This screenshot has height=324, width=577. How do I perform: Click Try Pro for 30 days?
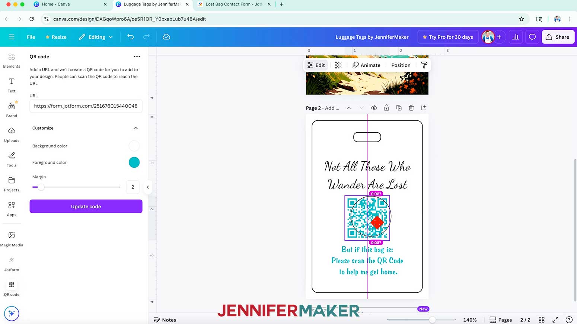tap(448, 37)
